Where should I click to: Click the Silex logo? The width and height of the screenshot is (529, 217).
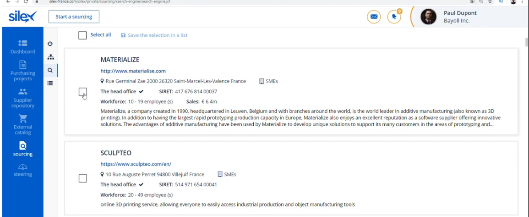coord(22,17)
